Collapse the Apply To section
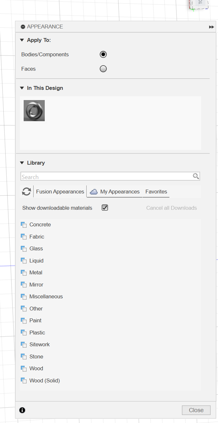 click(x=22, y=40)
